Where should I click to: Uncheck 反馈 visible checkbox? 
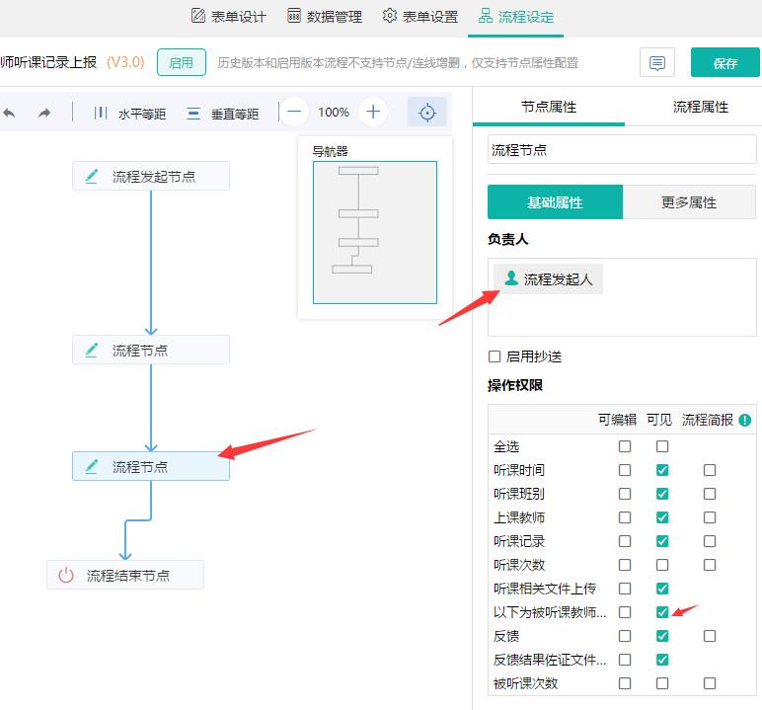pyautogui.click(x=662, y=636)
